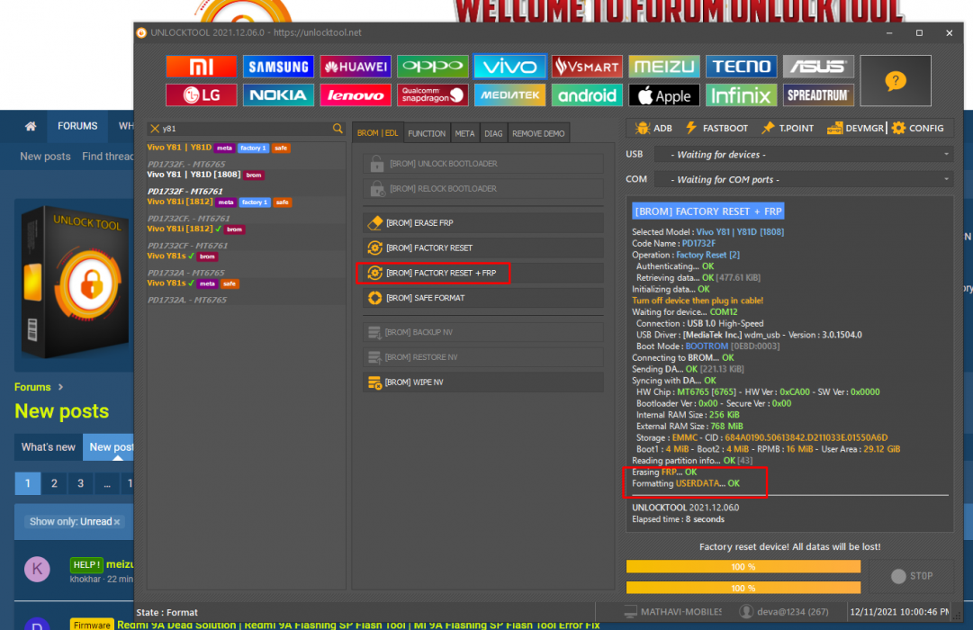The width and height of the screenshot is (973, 630).
Task: Run [BROM] FACTORY RESET without FRP
Action: pos(482,247)
